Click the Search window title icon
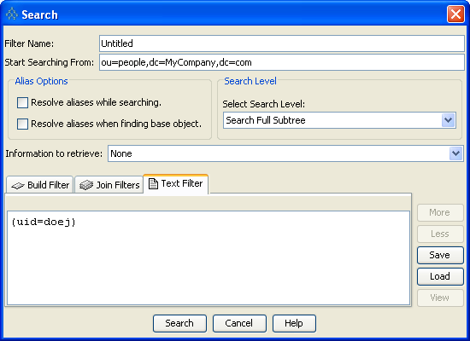Viewport: 470px width, 341px height. click(x=12, y=14)
